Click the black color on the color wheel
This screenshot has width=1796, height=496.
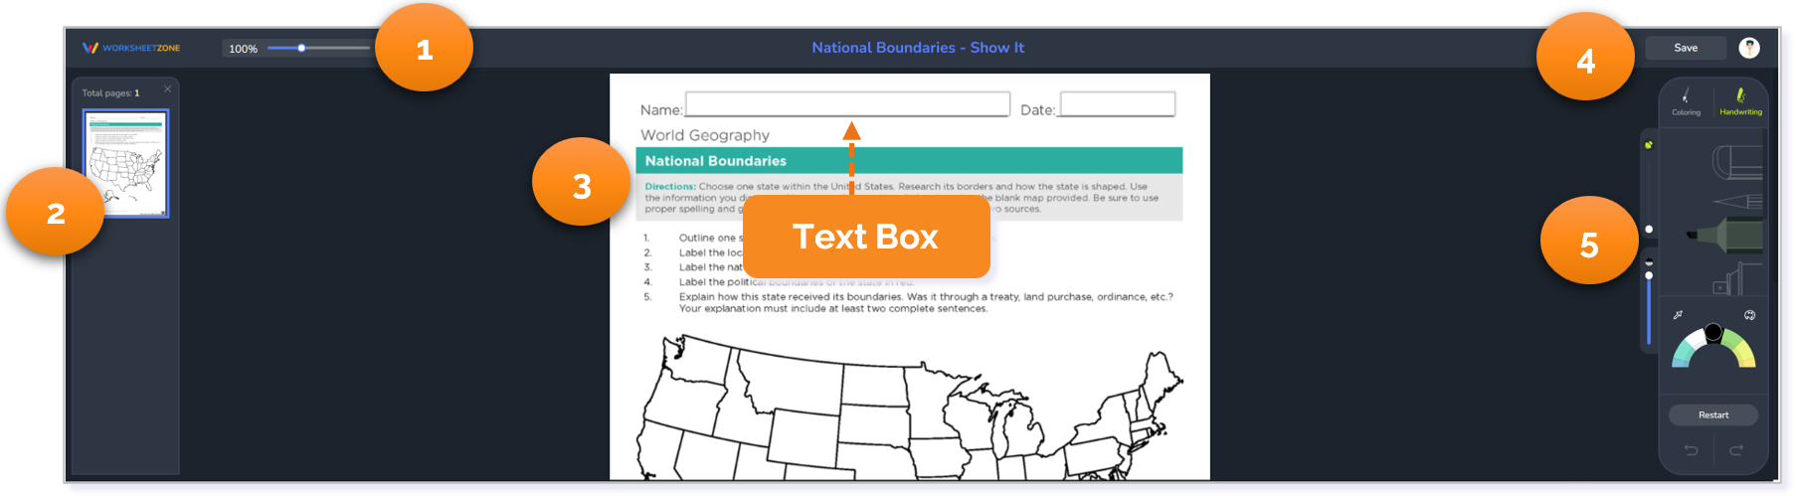(1712, 333)
